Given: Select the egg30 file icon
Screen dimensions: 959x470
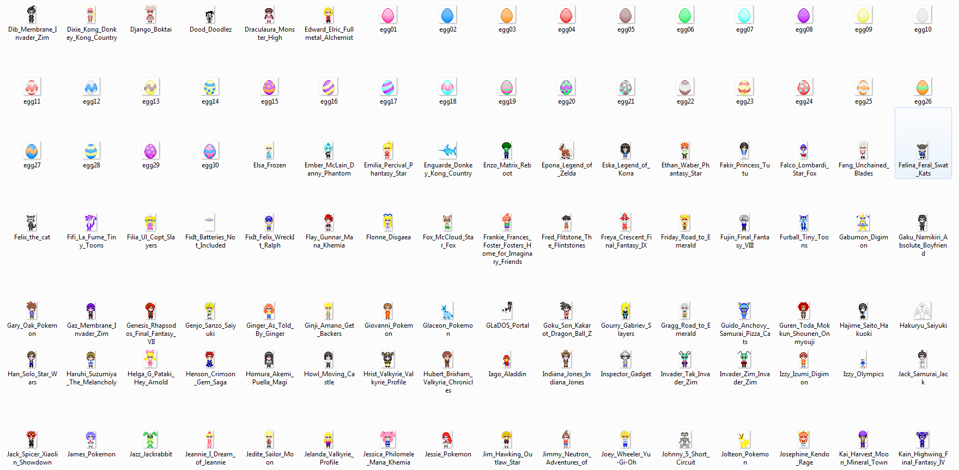Looking at the screenshot, I should click(x=210, y=150).
